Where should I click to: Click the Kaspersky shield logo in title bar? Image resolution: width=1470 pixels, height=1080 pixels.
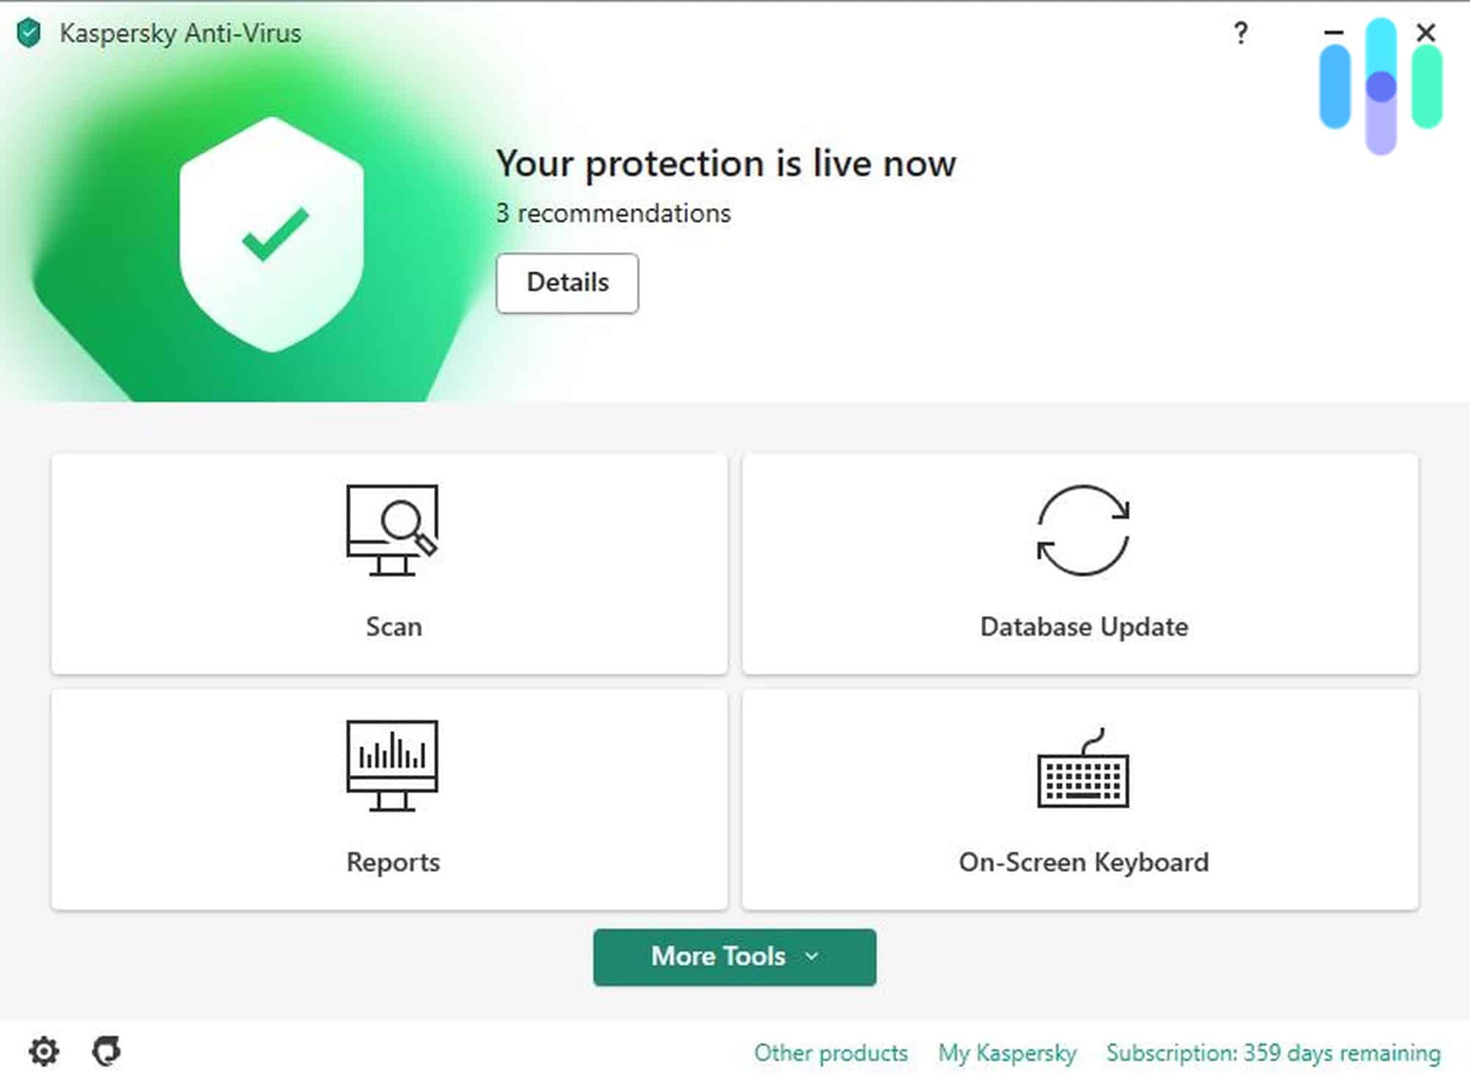(29, 33)
